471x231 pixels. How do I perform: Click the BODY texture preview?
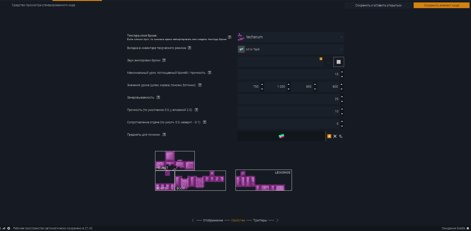[201, 181]
